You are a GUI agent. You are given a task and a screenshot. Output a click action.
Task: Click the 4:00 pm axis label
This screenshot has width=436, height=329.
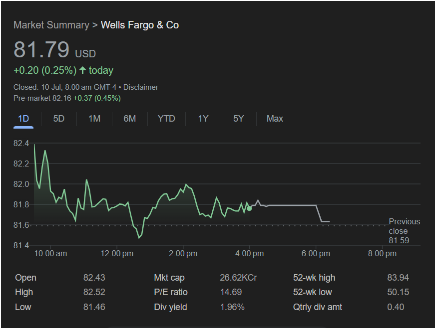point(249,254)
